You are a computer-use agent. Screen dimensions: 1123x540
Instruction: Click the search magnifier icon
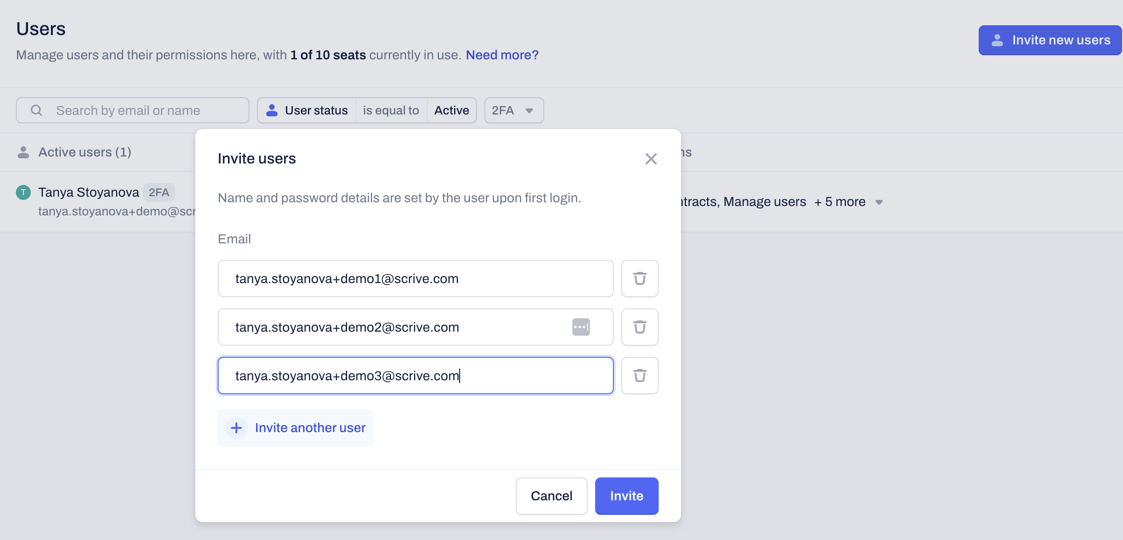coord(36,110)
